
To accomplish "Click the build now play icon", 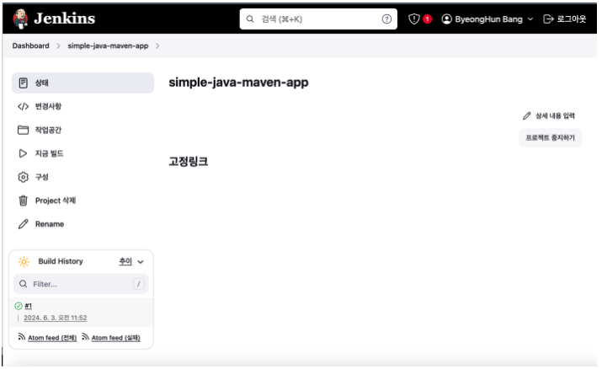I will [x=23, y=153].
